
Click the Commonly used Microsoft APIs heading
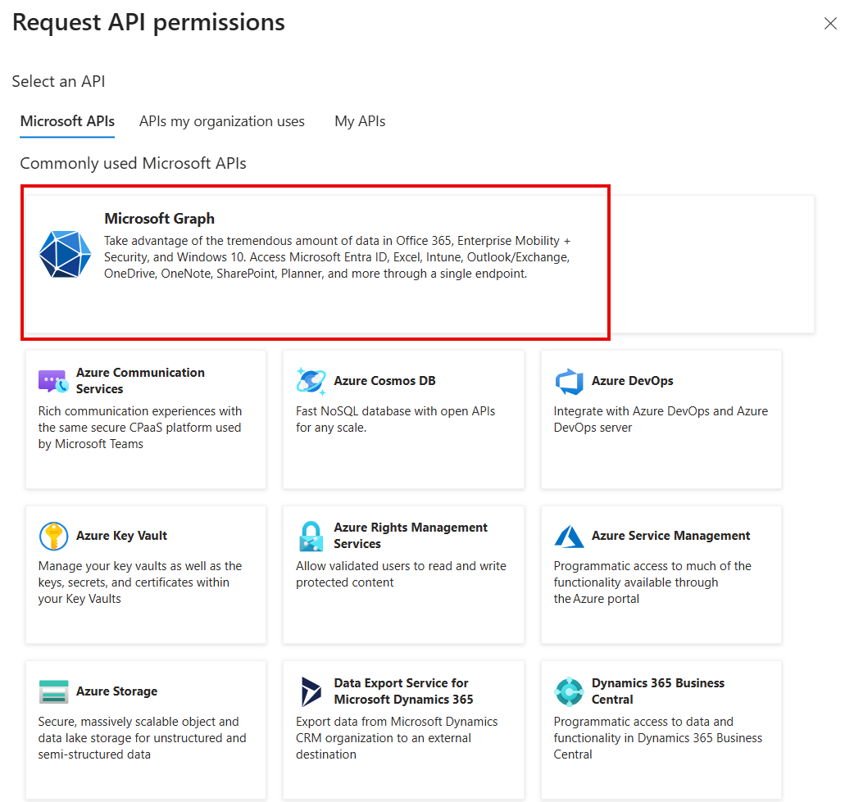(x=133, y=163)
